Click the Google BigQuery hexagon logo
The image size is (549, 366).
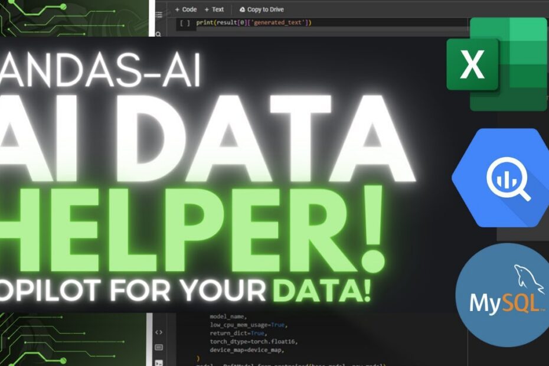click(x=501, y=178)
